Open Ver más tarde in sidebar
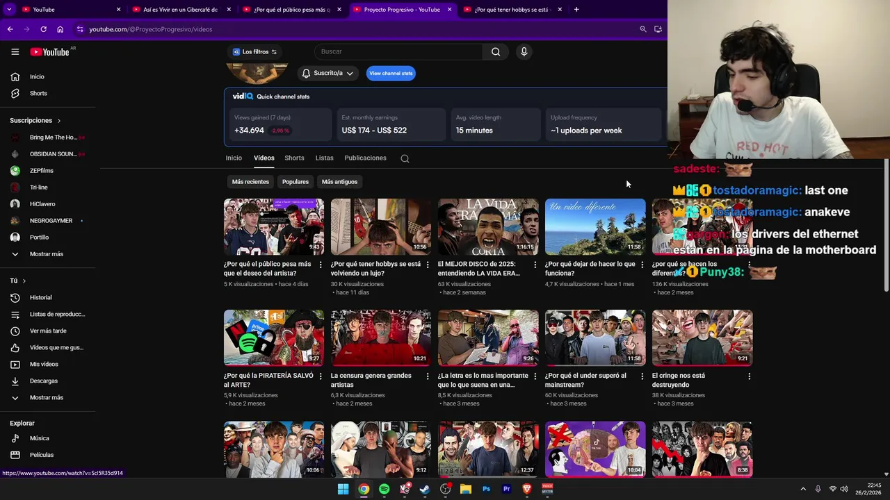890x500 pixels. [x=48, y=331]
